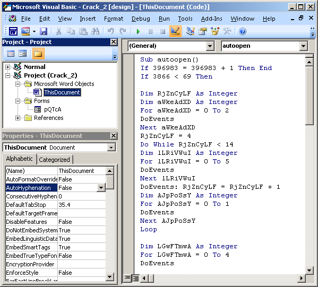Select the Normal project item
Image resolution: width=318 pixels, height=287 pixels.
pos(35,67)
